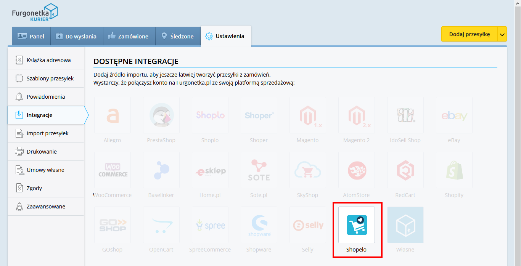
Task: Select the OpenCart integration icon
Action: [161, 225]
